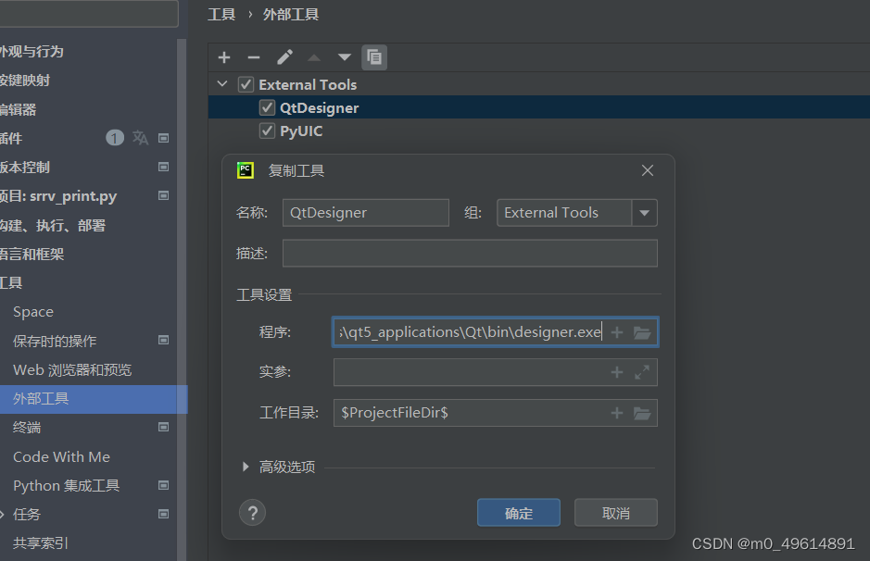Click the 工具 breadcrumb link
The width and height of the screenshot is (870, 561).
click(221, 14)
